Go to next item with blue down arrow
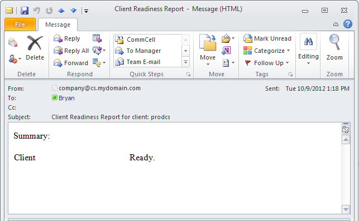 tap(74, 11)
